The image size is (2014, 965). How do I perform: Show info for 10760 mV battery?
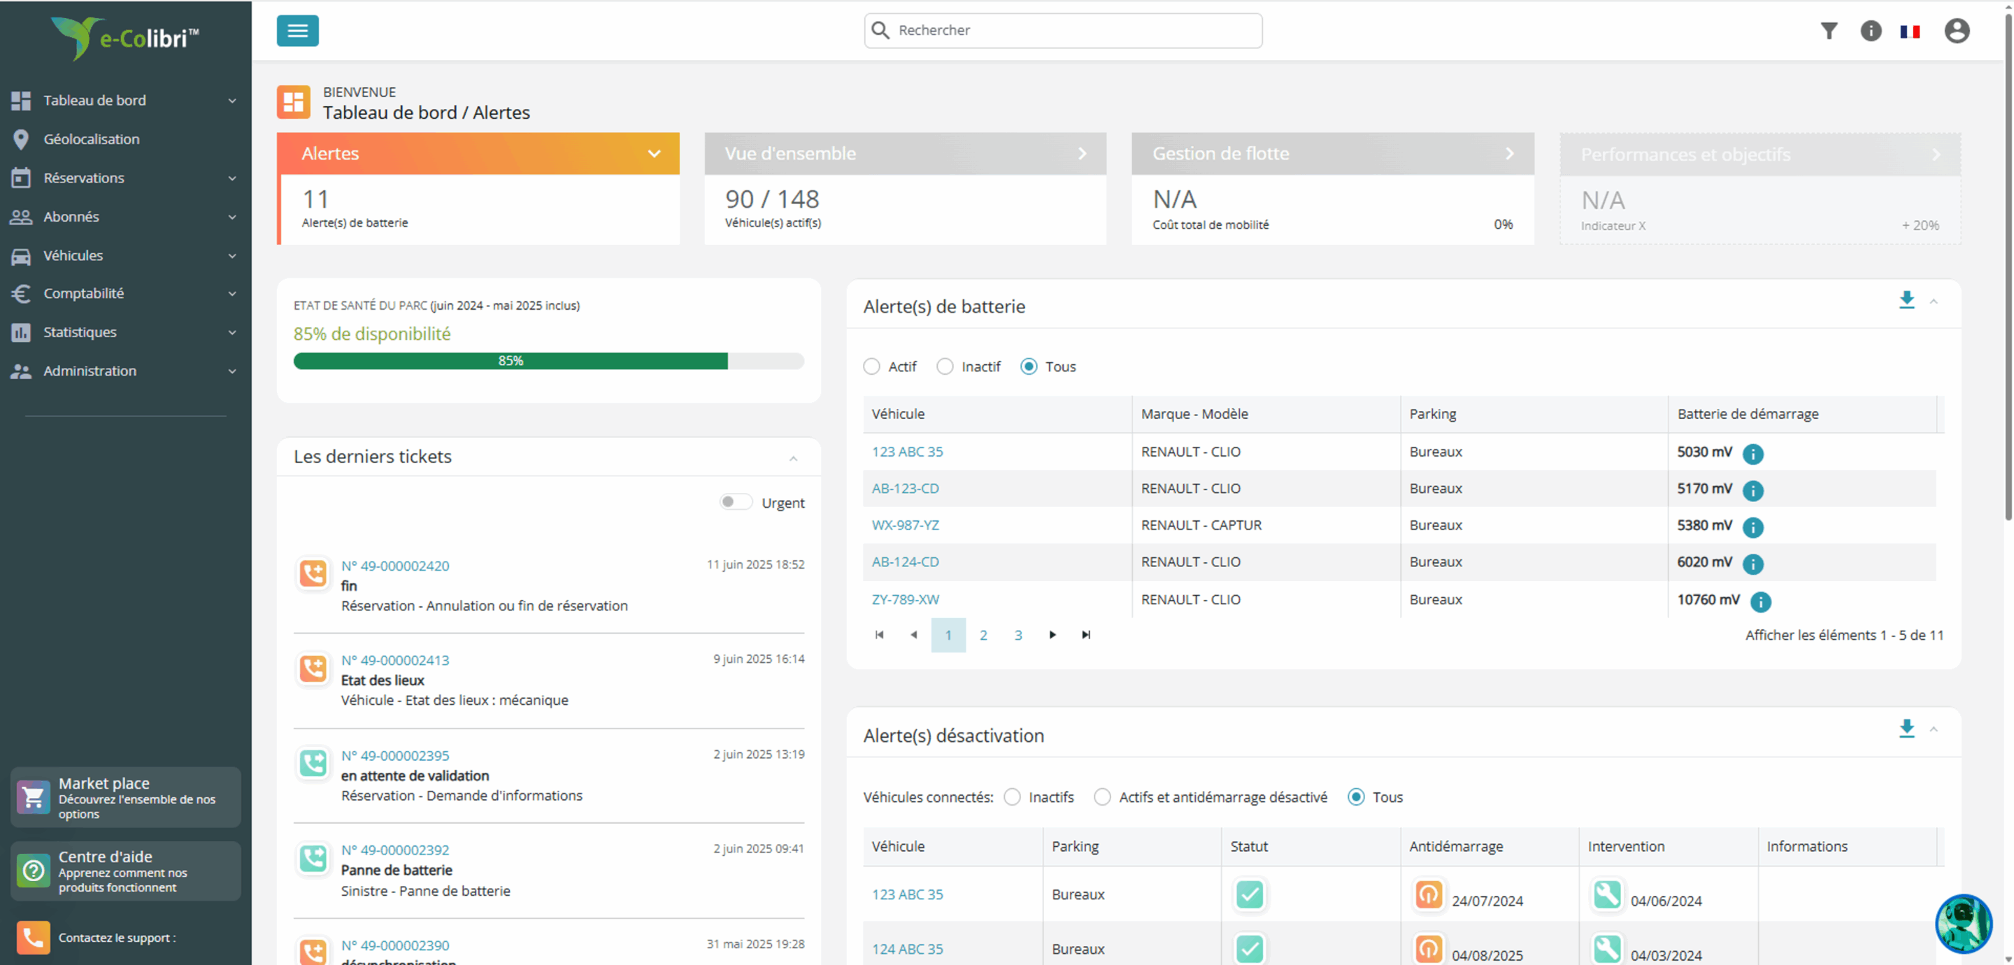pos(1761,601)
